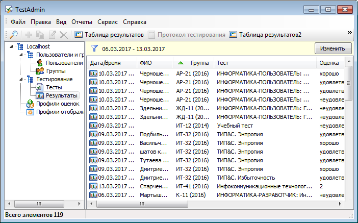358x223 pixels.
Task: Click the Изменить button
Action: tap(333, 48)
